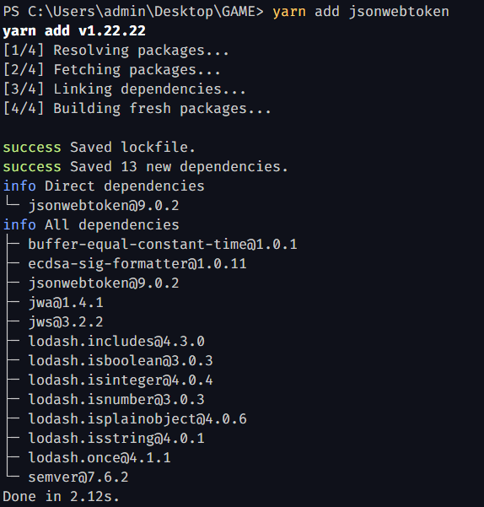Click the success Saved lockfile message
The width and height of the screenshot is (484, 507).
[x=99, y=148]
